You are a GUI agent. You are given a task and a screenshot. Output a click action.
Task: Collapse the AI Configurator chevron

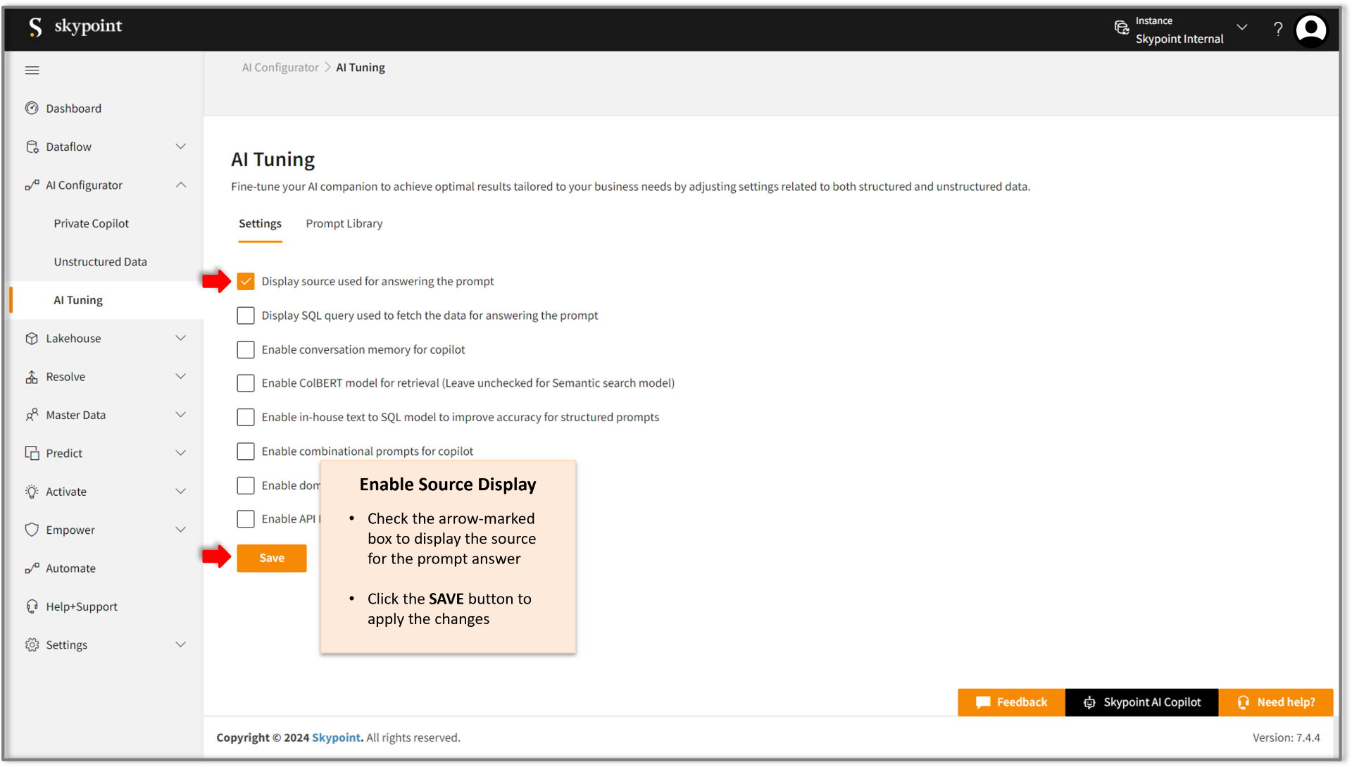(181, 185)
